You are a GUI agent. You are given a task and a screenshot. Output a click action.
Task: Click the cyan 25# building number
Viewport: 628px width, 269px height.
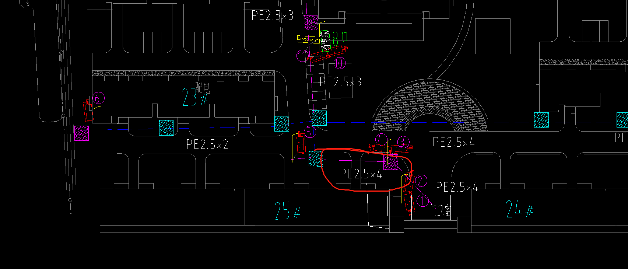click(288, 211)
